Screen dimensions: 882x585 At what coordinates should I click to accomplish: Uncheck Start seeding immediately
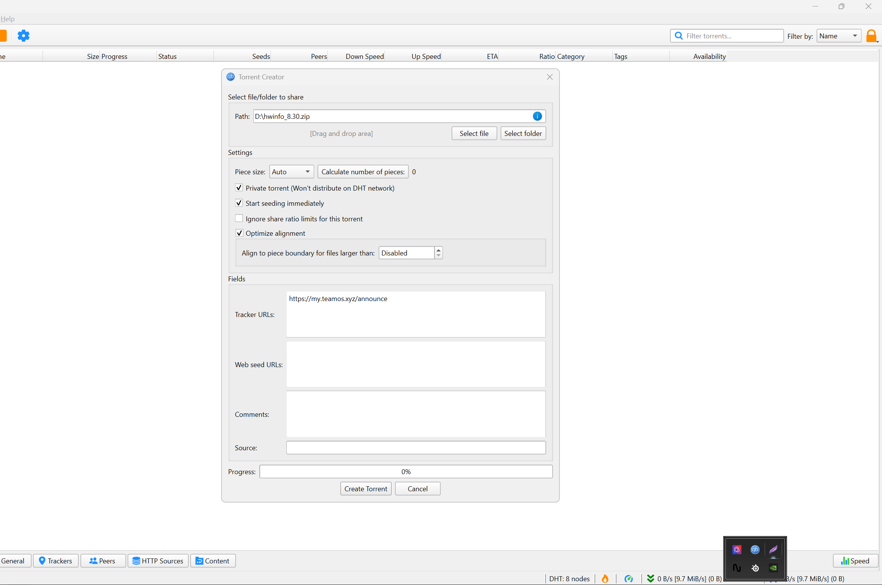coord(239,203)
